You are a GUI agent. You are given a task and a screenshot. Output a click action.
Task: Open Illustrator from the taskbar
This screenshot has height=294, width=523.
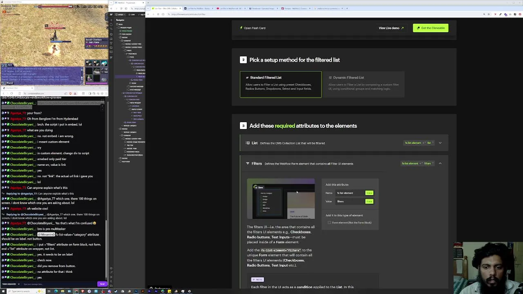tap(143, 291)
